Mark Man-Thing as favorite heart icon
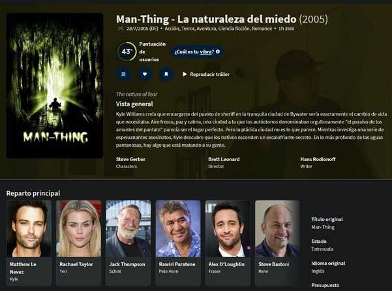This screenshot has height=291, width=392. click(x=145, y=74)
